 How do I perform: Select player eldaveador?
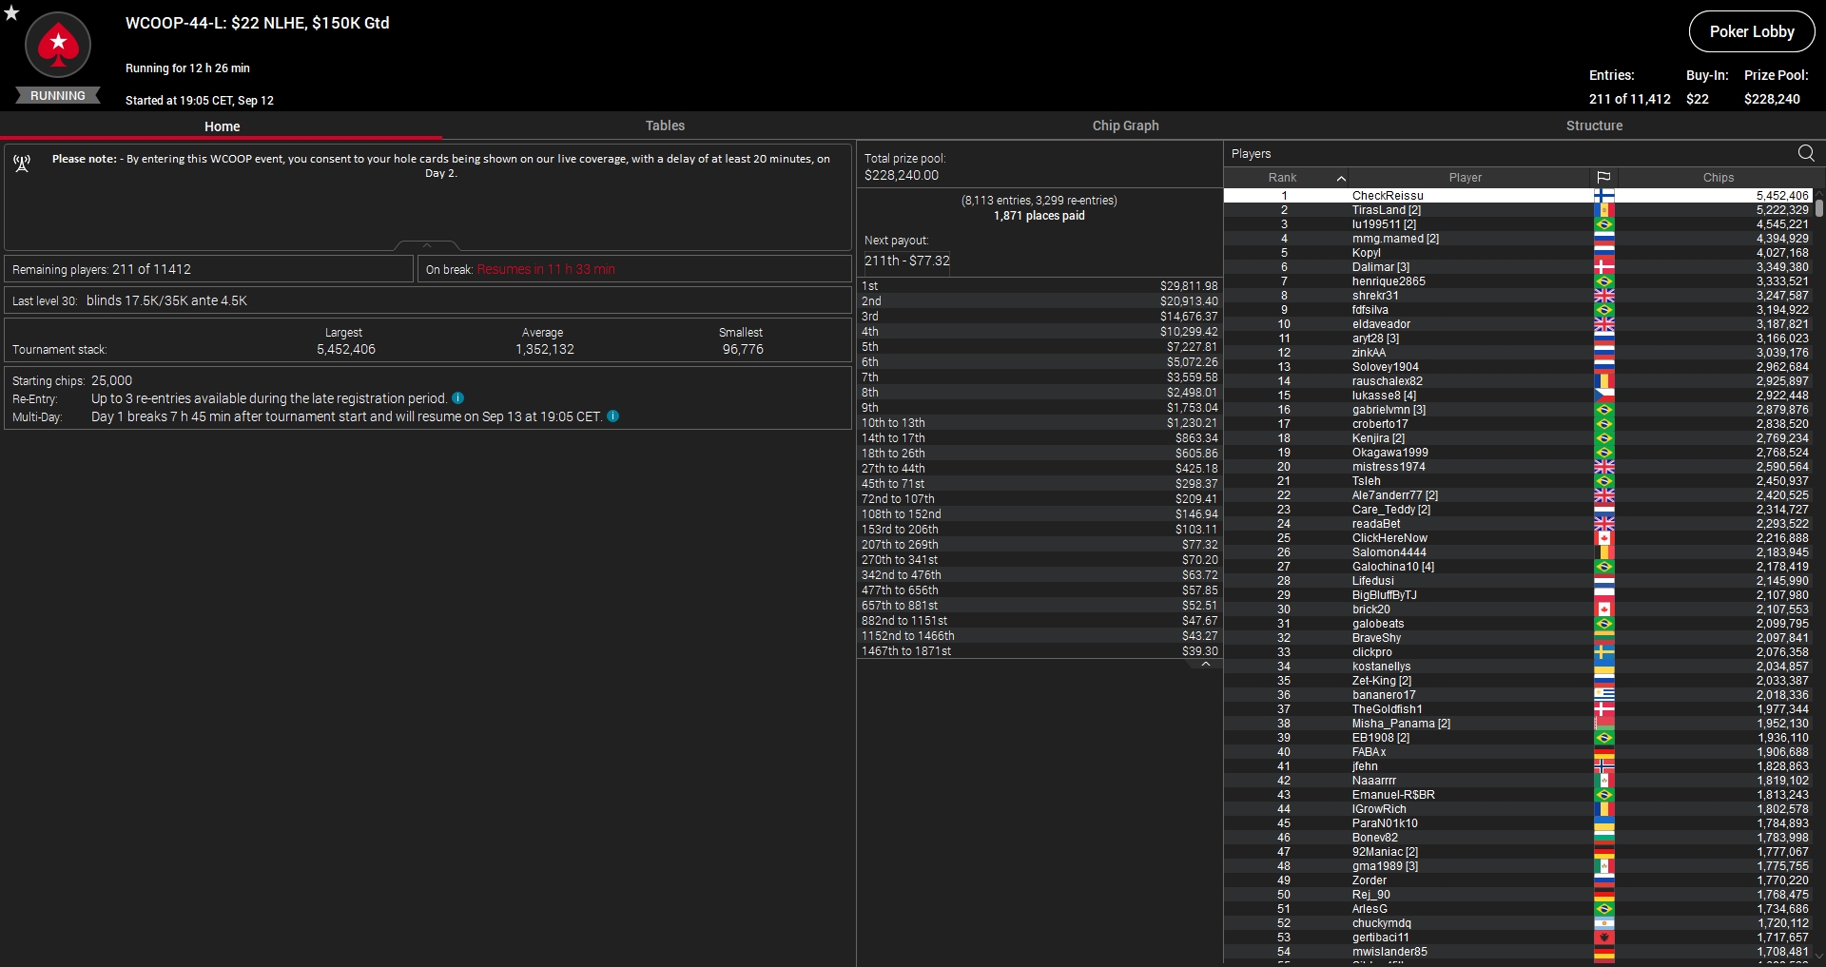(1518, 324)
